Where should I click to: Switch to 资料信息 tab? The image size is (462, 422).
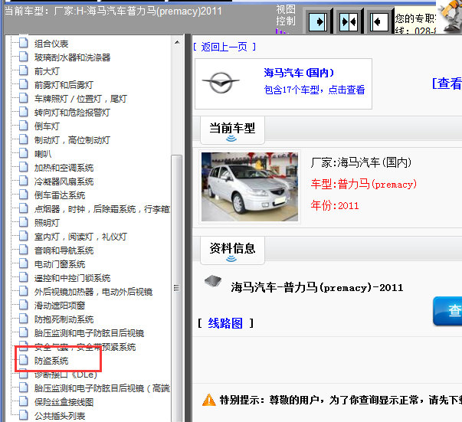tap(232, 250)
